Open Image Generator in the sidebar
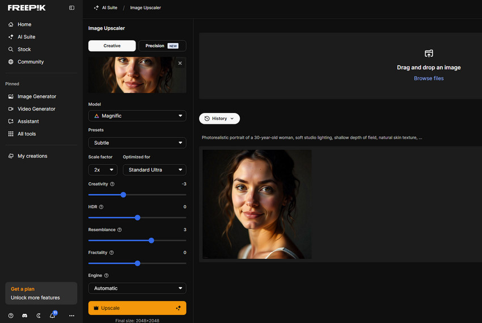Screen dimensions: 482x323 (37, 97)
